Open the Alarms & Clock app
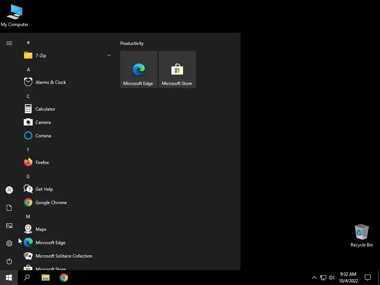This screenshot has width=380, height=285. pos(68,82)
